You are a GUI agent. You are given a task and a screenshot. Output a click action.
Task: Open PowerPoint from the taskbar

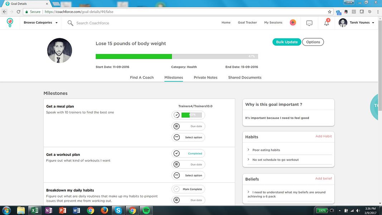63,210
